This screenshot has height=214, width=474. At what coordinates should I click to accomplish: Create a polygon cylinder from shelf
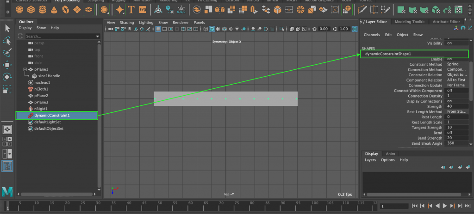(x=43, y=10)
